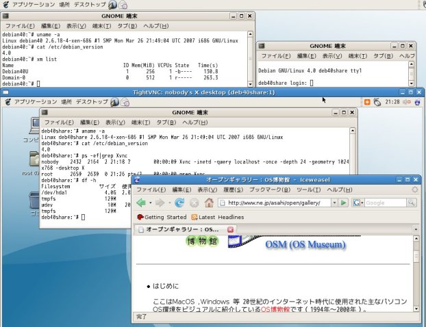Open デスクトップ menu in VNC panel
Viewport: 426px width, 327px height.
[92, 102]
